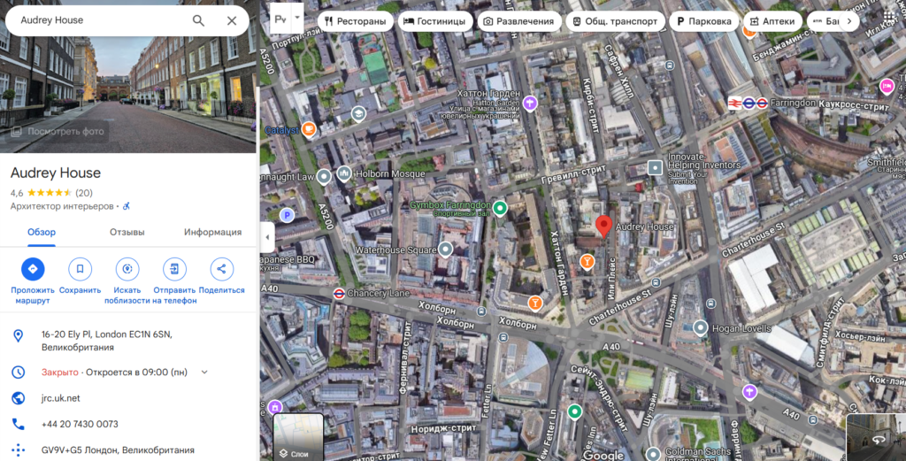This screenshot has width=906, height=461.
Task: Open the jrc.uk.net website link
Action: [x=61, y=398]
